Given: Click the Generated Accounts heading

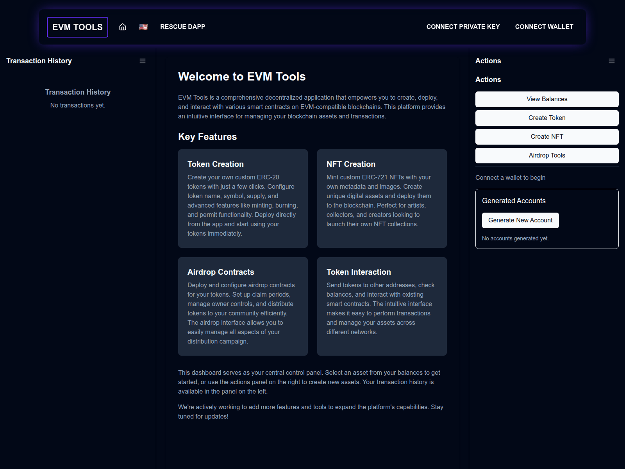Looking at the screenshot, I should pyautogui.click(x=514, y=201).
